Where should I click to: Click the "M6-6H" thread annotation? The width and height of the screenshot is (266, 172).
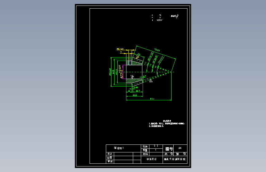point(120,49)
